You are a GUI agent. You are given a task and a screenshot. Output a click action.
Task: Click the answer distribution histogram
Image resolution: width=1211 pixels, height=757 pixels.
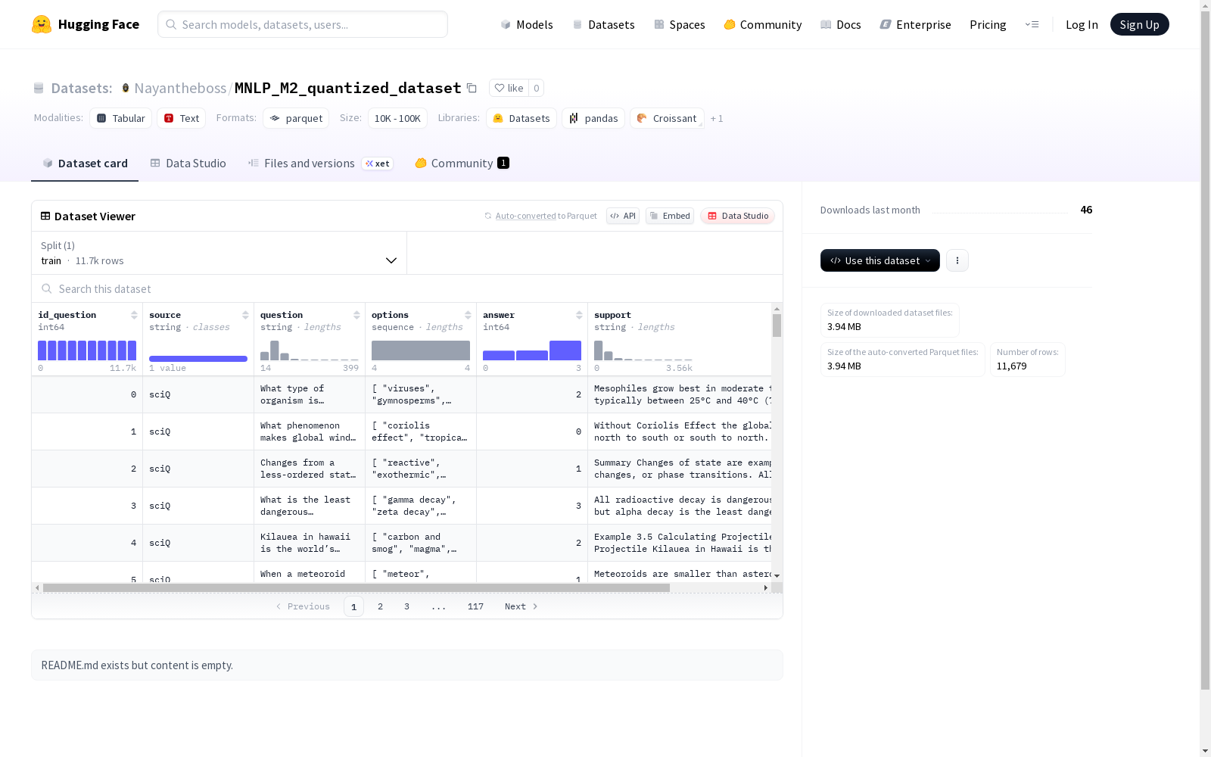532,350
